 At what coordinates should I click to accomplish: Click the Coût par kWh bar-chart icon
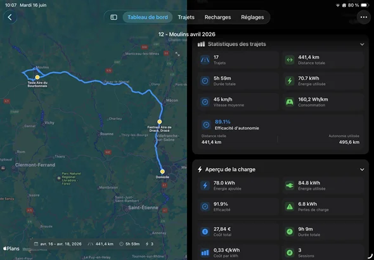[205, 252]
